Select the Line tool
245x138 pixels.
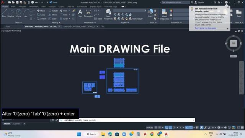(x=4, y=13)
